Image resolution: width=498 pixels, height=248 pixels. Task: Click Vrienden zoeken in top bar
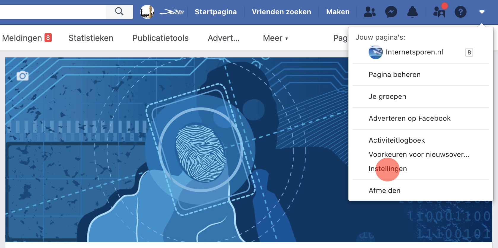point(281,12)
